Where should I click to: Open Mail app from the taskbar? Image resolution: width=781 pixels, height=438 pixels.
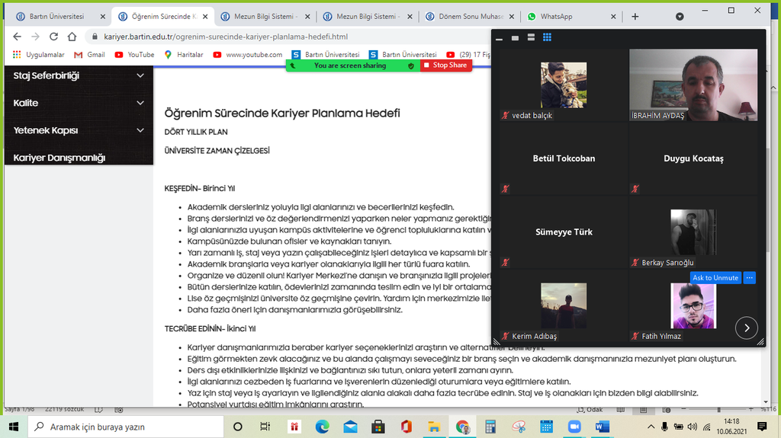(350, 427)
